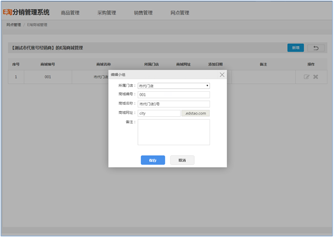Click the blue 新增 button
Image resolution: width=334 pixels, height=237 pixels.
(296, 48)
